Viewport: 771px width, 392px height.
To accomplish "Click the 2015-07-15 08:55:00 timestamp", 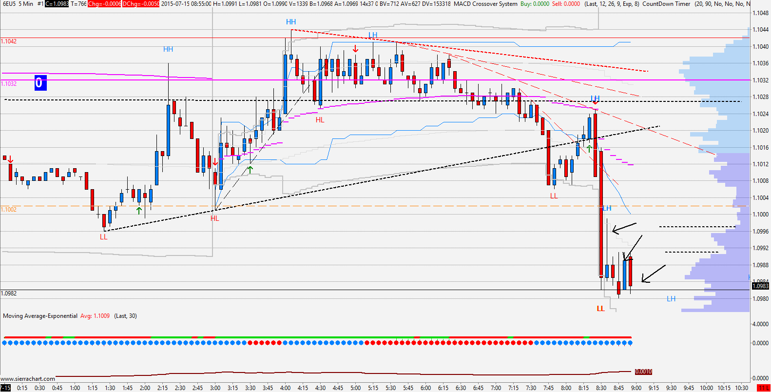I will click(186, 4).
